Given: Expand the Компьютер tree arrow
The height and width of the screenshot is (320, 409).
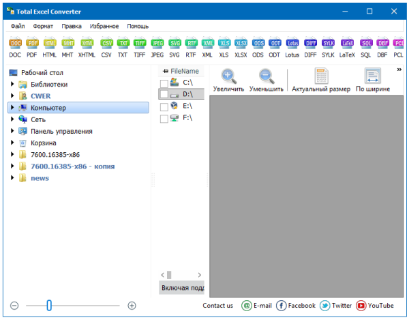Looking at the screenshot, I should [12, 108].
